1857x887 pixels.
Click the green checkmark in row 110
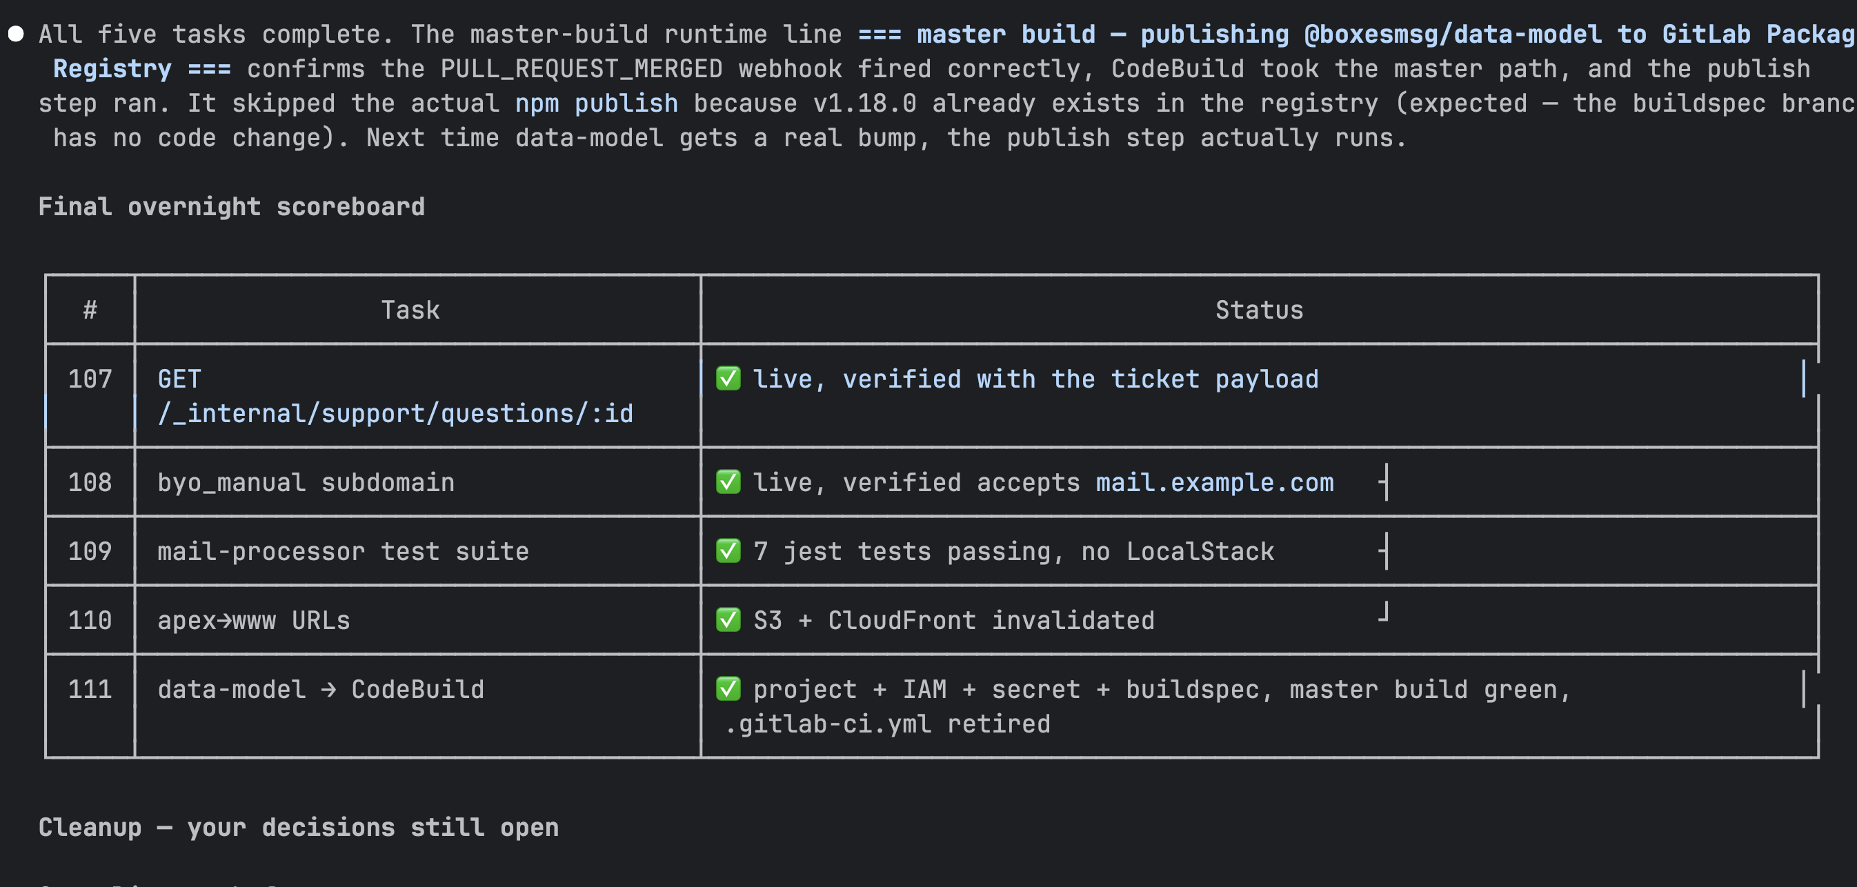coord(728,619)
